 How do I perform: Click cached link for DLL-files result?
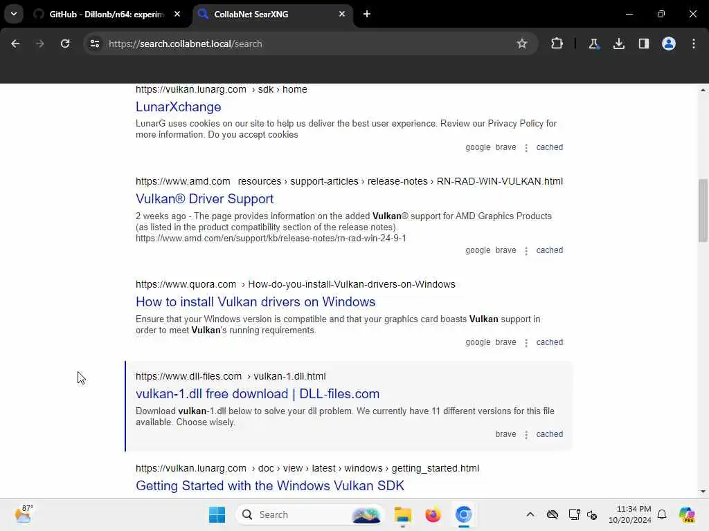[x=549, y=434]
